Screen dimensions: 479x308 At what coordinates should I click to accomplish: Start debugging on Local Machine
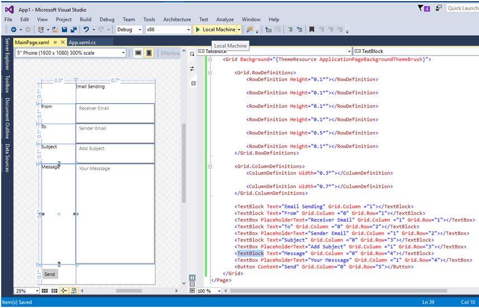215,30
